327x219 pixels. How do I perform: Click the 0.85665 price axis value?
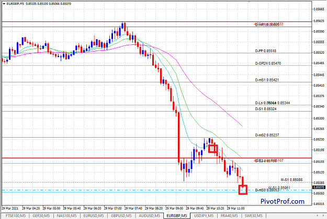pos(319,9)
